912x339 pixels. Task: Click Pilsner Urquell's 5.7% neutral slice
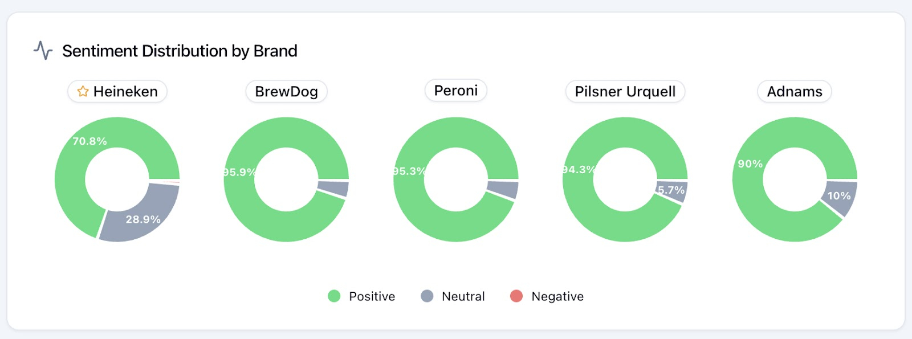click(673, 191)
